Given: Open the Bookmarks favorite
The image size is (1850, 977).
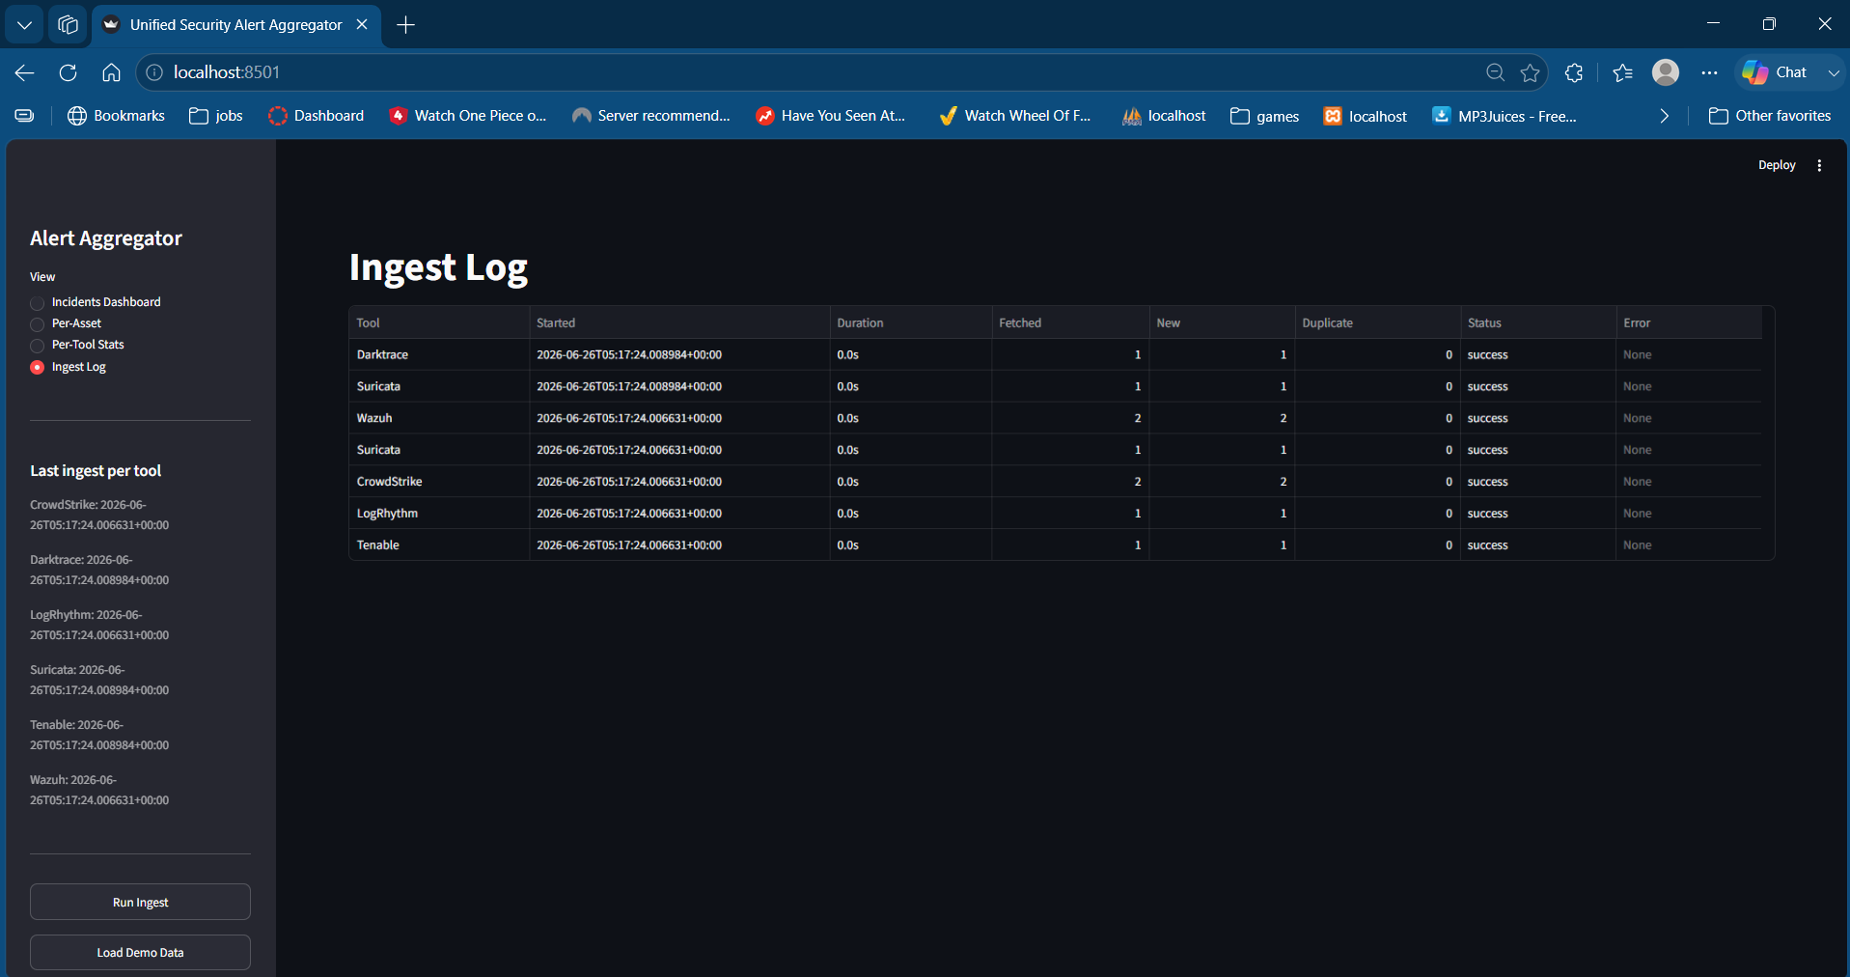Looking at the screenshot, I should tap(116, 116).
